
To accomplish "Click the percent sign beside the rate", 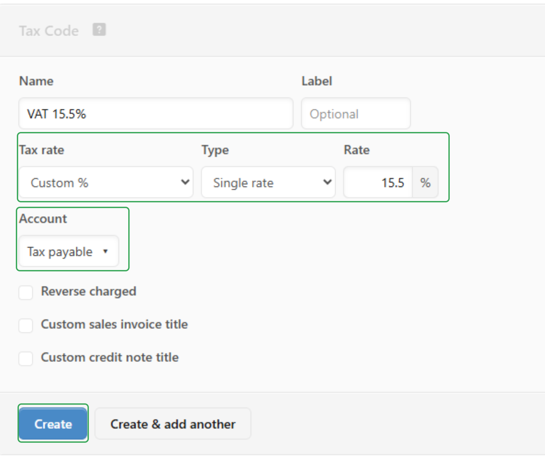I will pos(425,182).
